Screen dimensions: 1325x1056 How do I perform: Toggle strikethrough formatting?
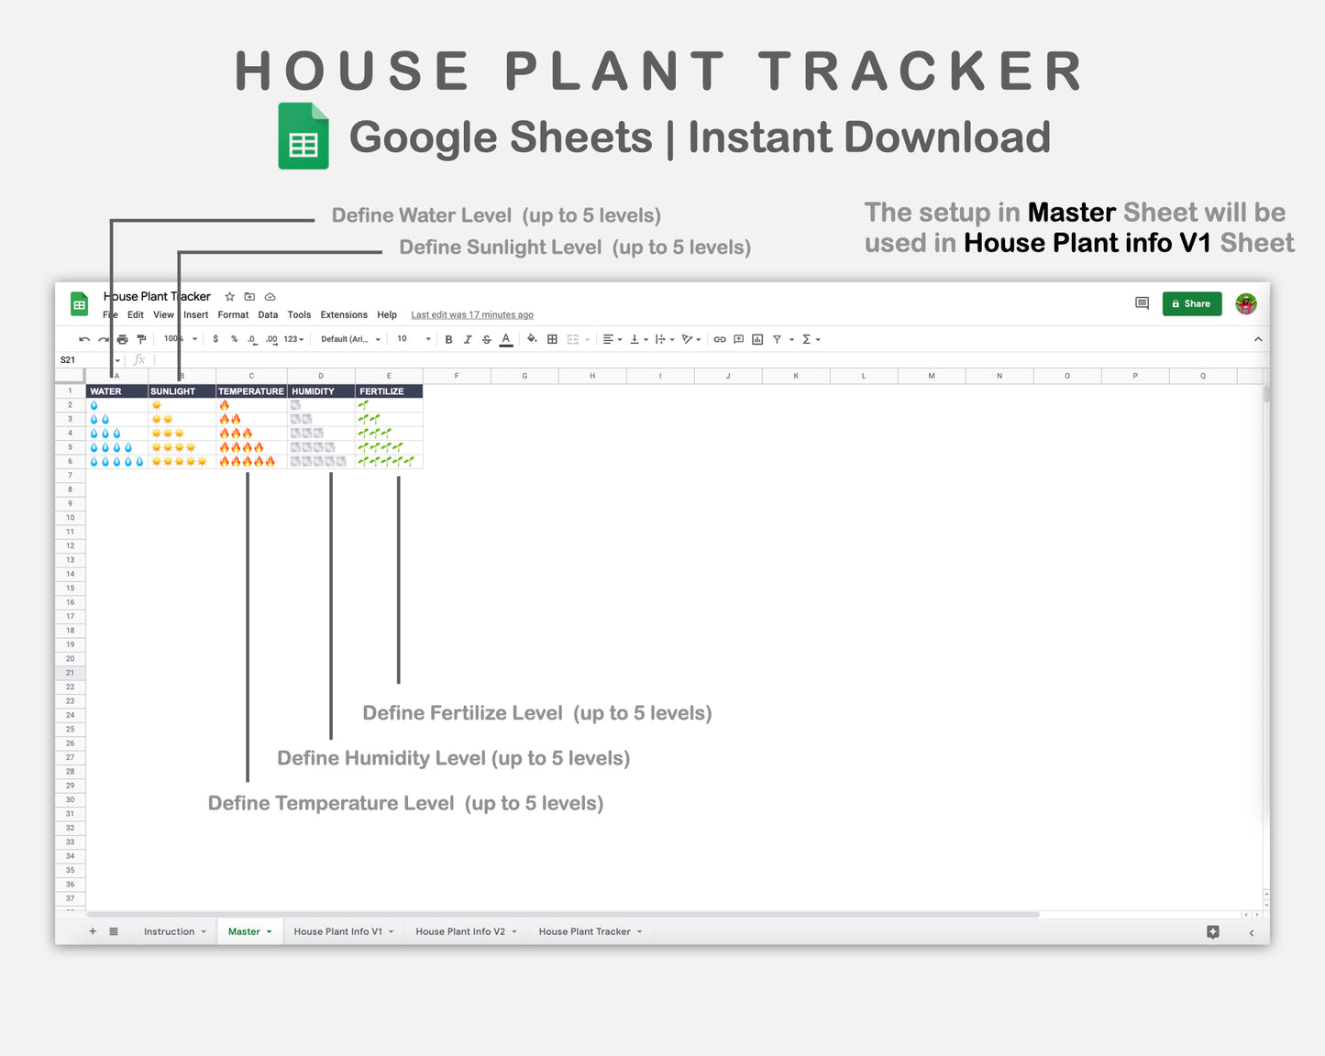[x=486, y=338]
